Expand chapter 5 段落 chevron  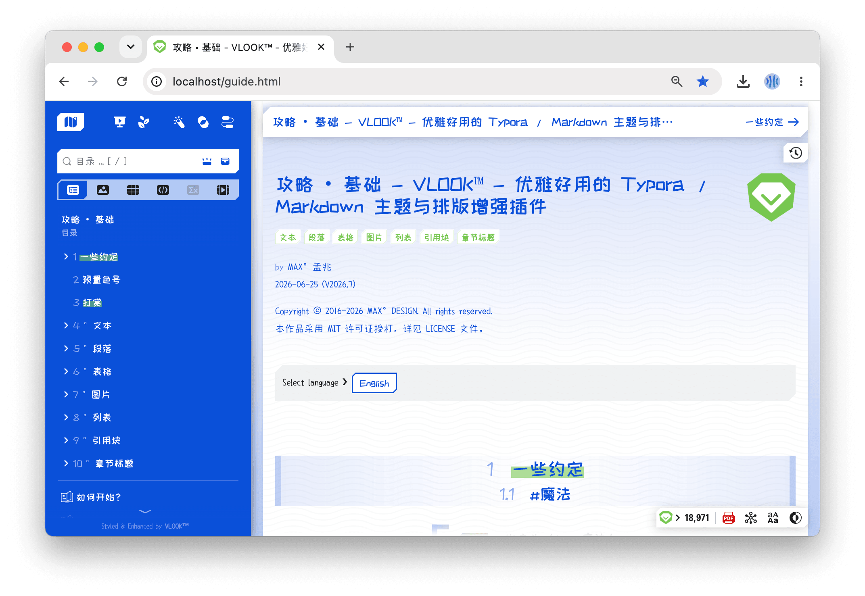[66, 348]
